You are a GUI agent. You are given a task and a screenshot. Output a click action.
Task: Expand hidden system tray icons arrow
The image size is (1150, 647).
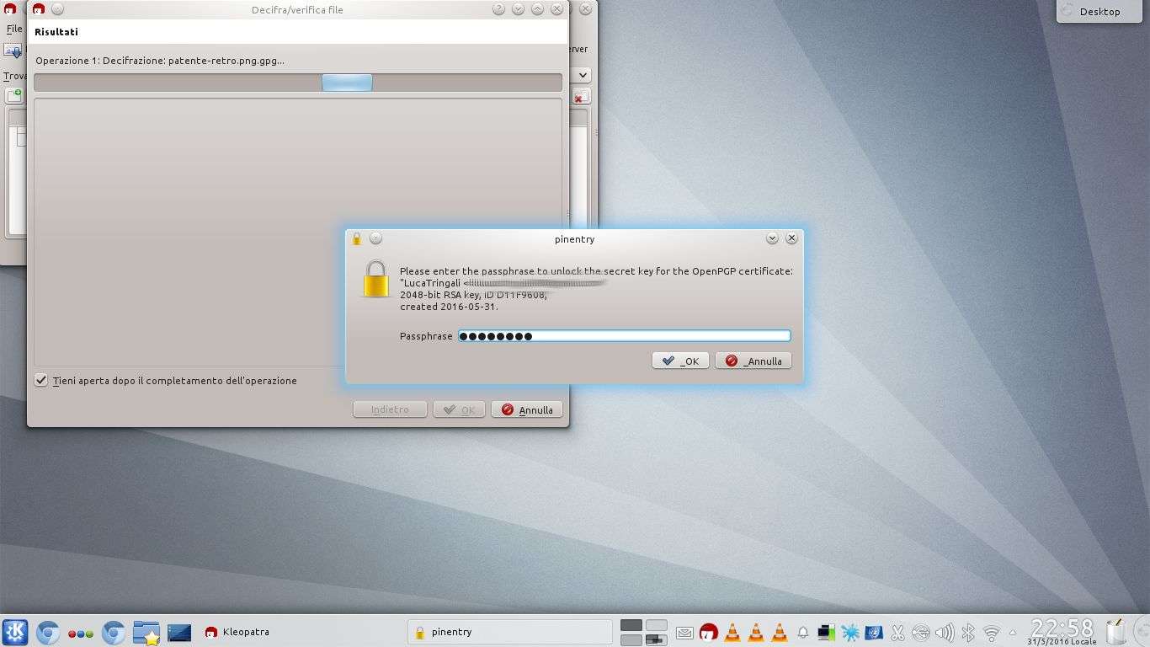point(1013,632)
